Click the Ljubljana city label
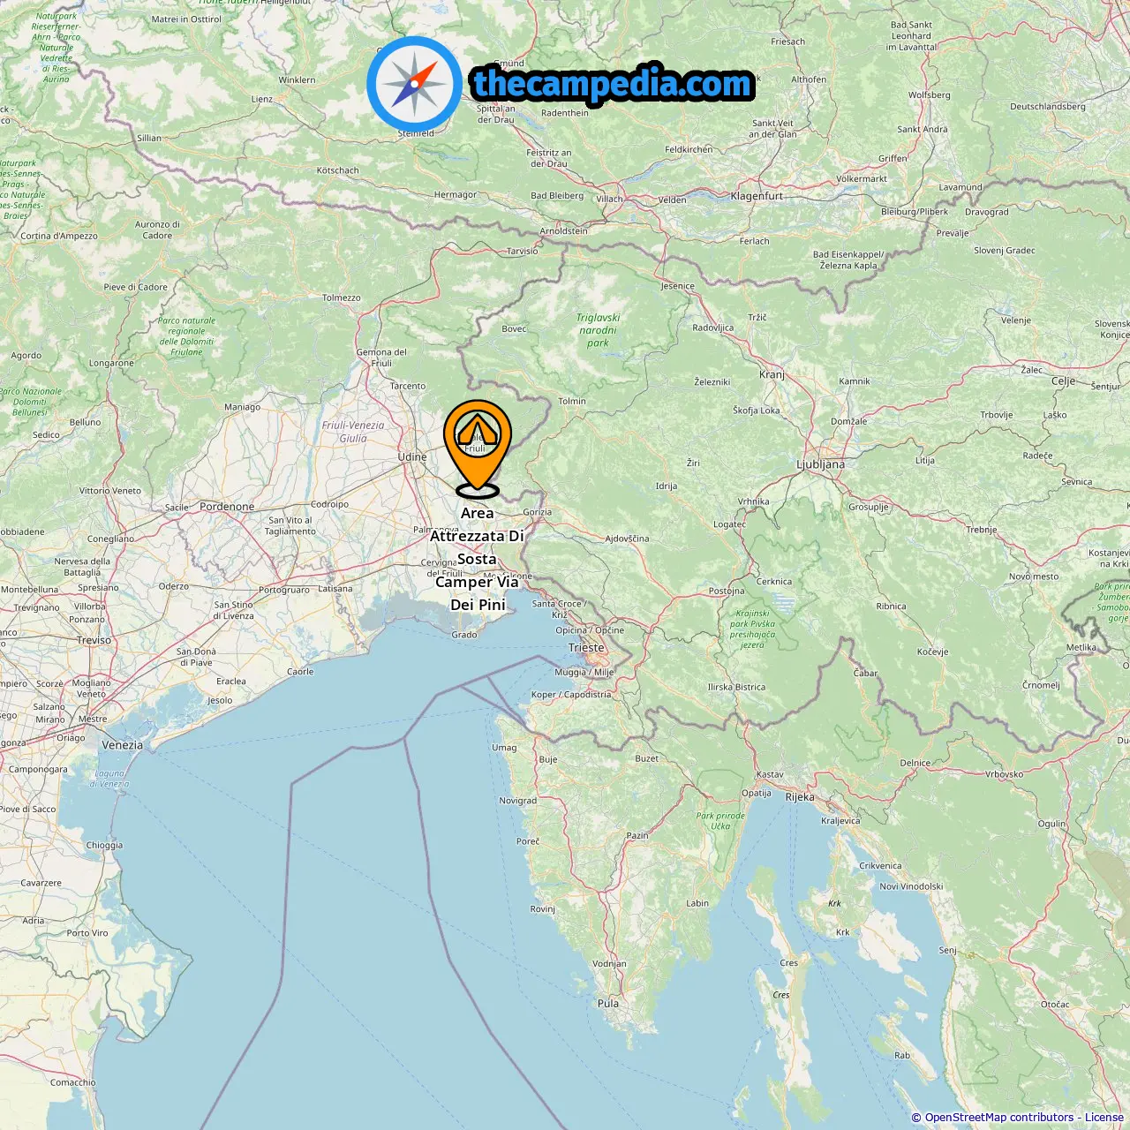The width and height of the screenshot is (1130, 1130). (821, 464)
